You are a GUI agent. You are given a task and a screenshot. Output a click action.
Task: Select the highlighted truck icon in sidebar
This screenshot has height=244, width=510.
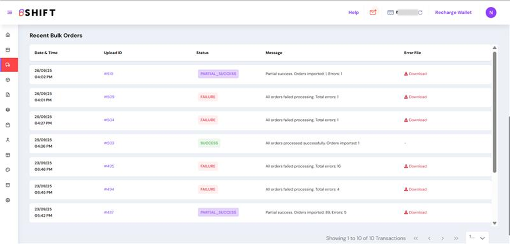8,65
